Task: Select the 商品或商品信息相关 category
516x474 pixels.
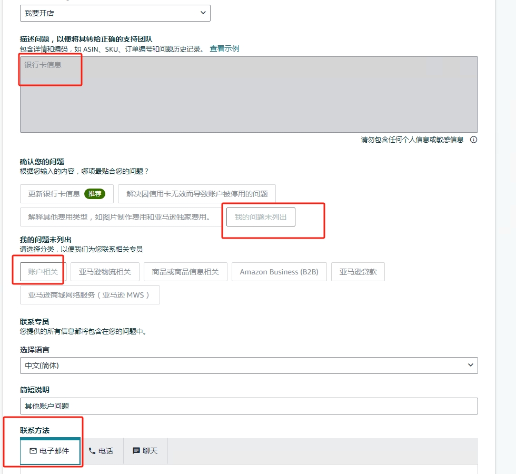Action: (x=185, y=272)
